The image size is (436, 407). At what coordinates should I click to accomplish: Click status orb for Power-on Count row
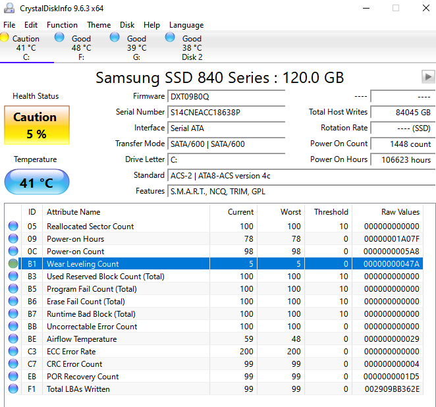point(13,251)
